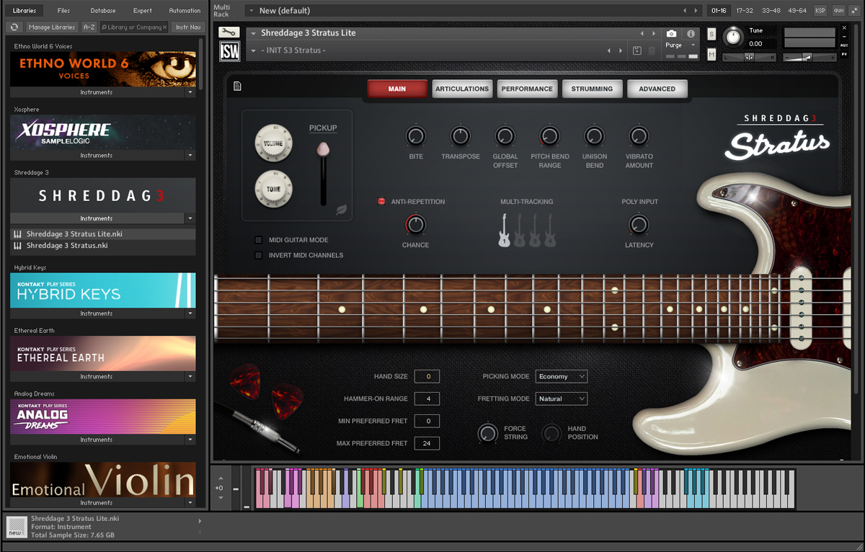Refresh the libraries list
This screenshot has height=552, width=865.
coord(14,27)
